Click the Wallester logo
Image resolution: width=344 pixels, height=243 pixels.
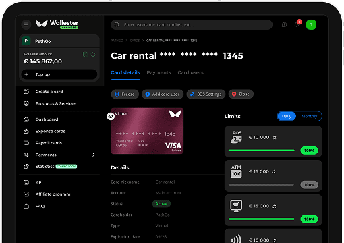[x=57, y=24]
